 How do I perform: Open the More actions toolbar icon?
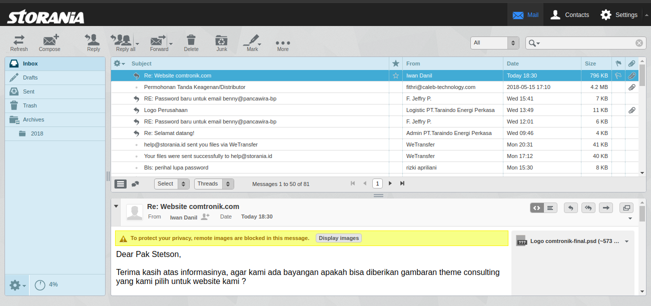[x=283, y=42]
